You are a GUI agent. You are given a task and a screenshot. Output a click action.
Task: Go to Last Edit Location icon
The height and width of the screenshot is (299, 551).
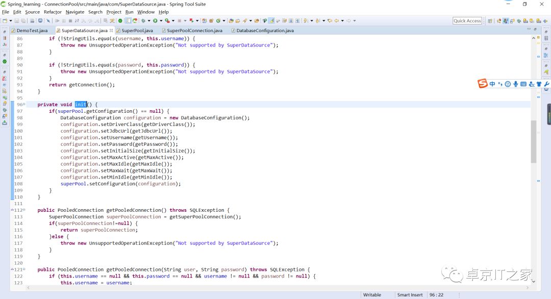[x=330, y=21]
